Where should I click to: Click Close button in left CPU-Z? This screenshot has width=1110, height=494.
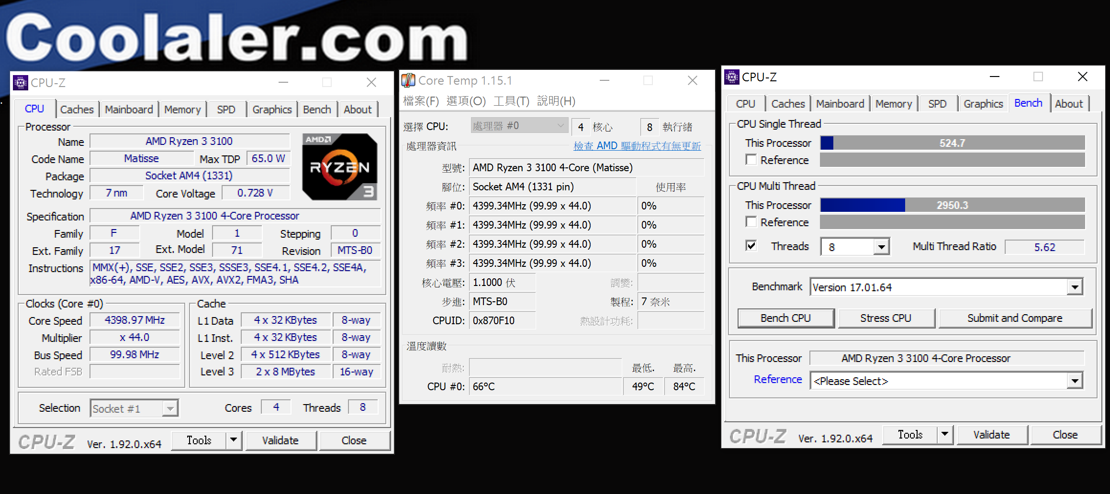pos(354,440)
